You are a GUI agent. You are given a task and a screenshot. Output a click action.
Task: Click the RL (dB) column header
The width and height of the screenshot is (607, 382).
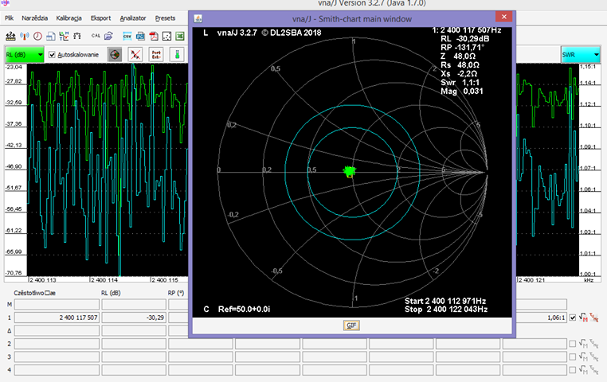[x=111, y=293]
